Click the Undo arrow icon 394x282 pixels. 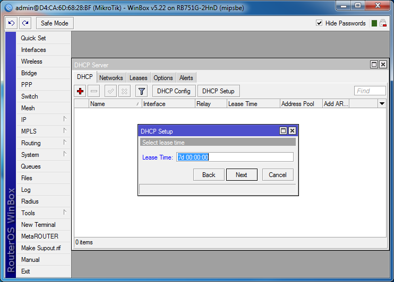tap(12, 23)
